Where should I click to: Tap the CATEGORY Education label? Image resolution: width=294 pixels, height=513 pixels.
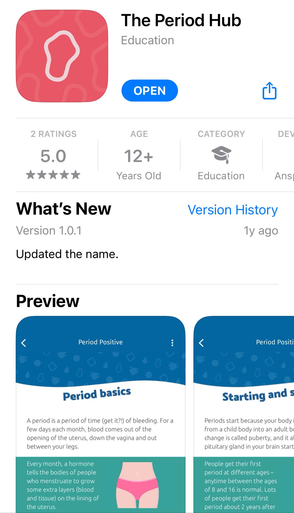pos(221,176)
